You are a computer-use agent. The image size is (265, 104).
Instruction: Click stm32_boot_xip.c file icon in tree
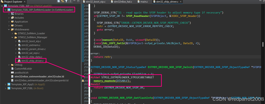(x=19, y=41)
